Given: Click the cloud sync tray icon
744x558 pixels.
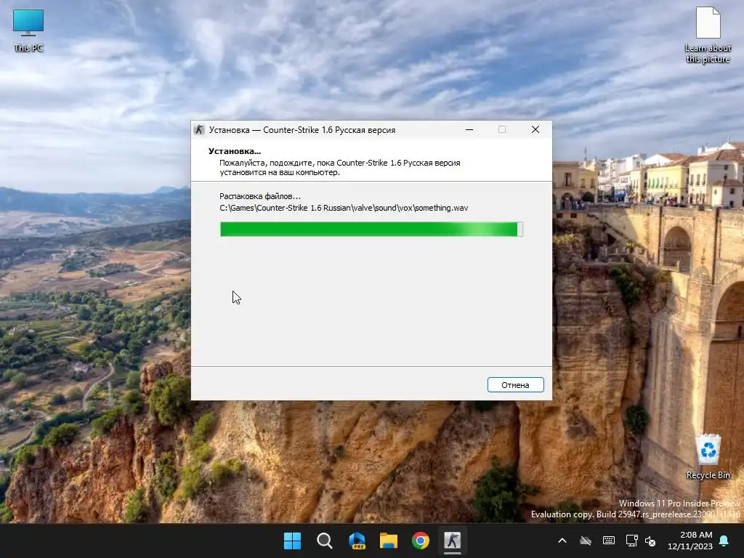Looking at the screenshot, I should coord(586,541).
